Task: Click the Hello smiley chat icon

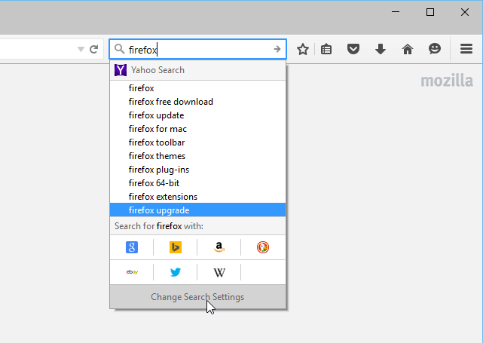Action: coord(435,49)
